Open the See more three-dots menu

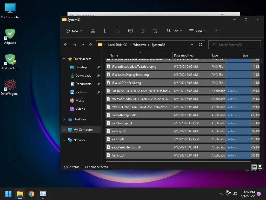[216, 31]
